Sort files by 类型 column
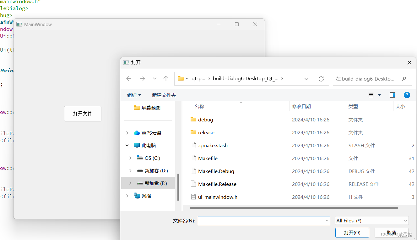 [353, 107]
